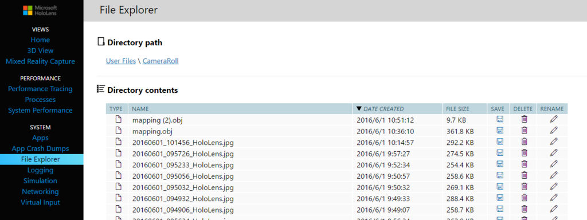
Task: Click file name mapping.obj
Action: coord(152,131)
